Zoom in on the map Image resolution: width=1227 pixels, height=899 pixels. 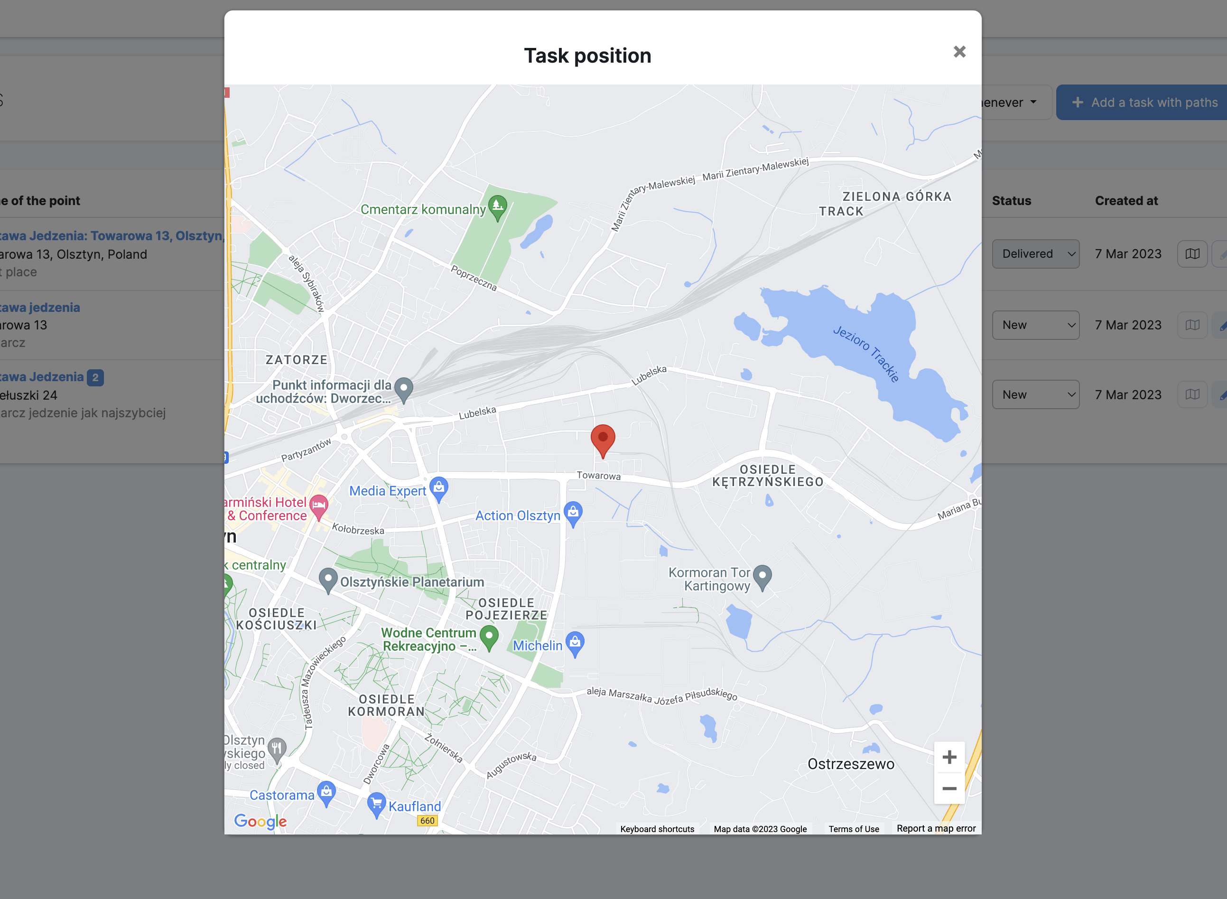pyautogui.click(x=949, y=757)
